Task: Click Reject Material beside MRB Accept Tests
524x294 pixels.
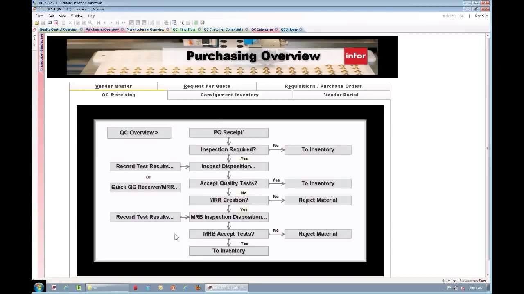Action: pos(318,234)
